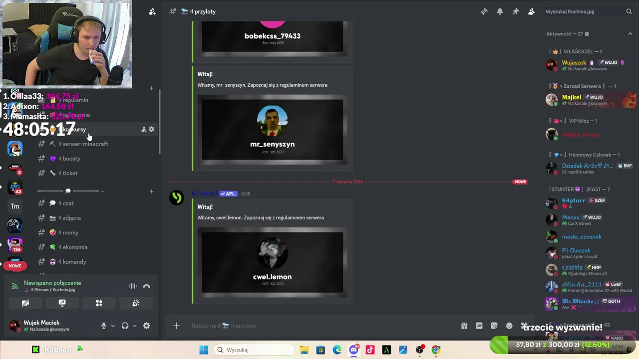
Task: Turn on camera in the voice panel
Action: 25,303
